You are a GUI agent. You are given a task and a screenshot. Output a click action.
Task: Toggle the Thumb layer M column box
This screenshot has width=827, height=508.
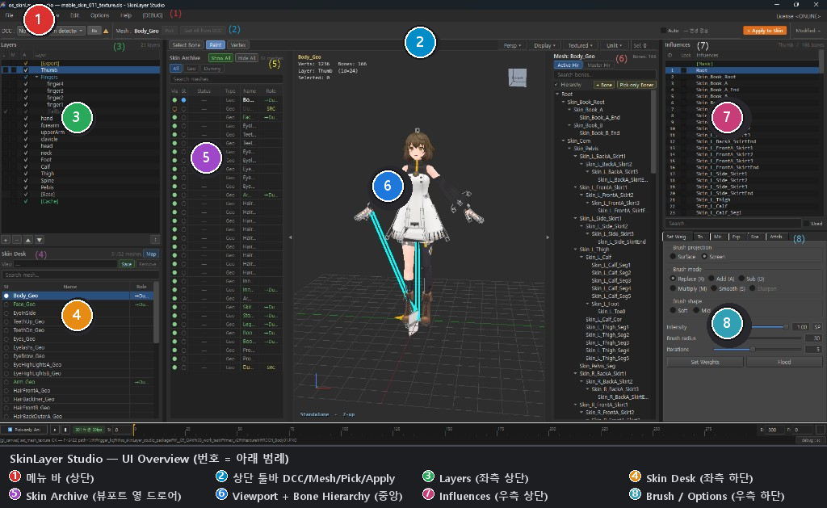click(15, 69)
